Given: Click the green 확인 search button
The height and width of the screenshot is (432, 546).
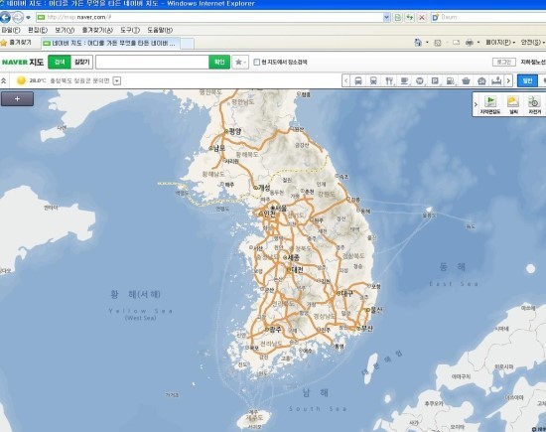Looking at the screenshot, I should click(x=219, y=62).
